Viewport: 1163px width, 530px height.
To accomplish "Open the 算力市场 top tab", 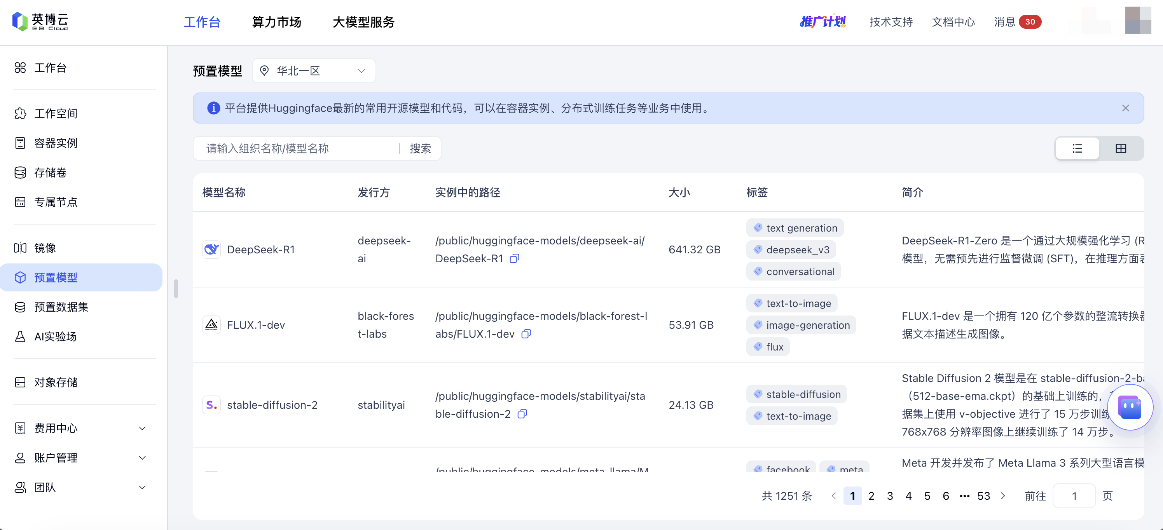I will pyautogui.click(x=276, y=22).
